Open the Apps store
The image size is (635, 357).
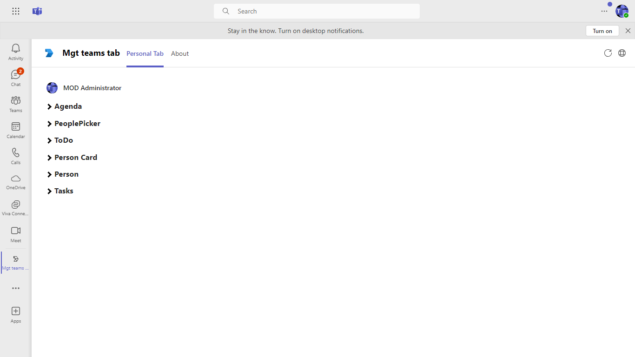(x=16, y=315)
